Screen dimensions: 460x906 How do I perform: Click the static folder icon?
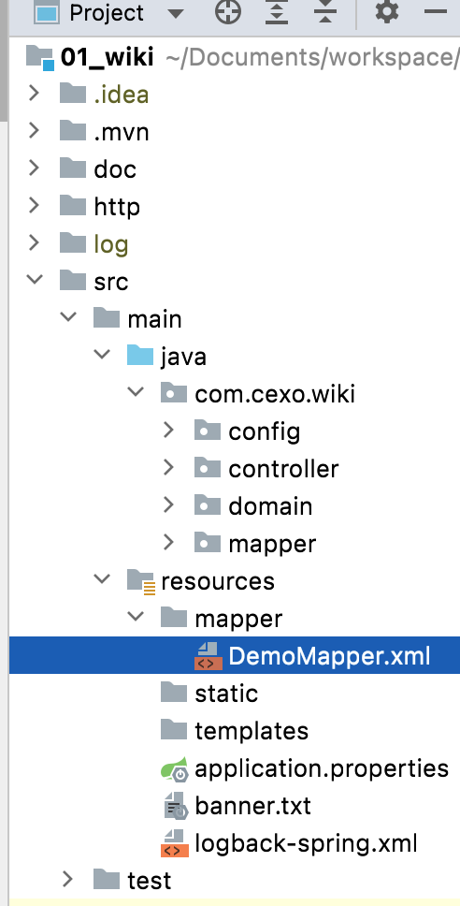click(x=174, y=692)
